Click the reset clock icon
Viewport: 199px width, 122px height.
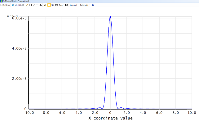[x=66, y=5]
